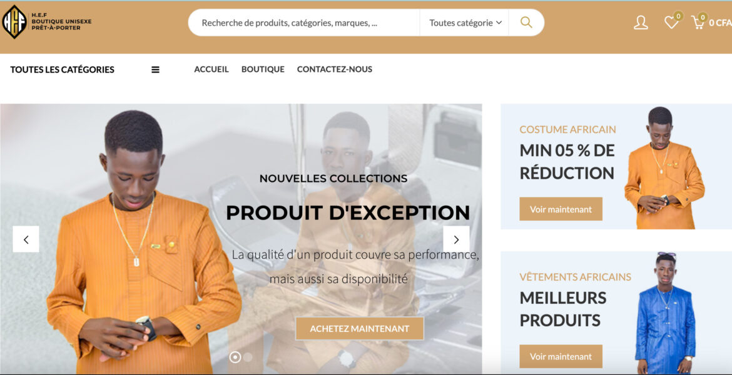Screen dimensions: 732x375
Task: Open the shopping cart icon
Action: 698,22
